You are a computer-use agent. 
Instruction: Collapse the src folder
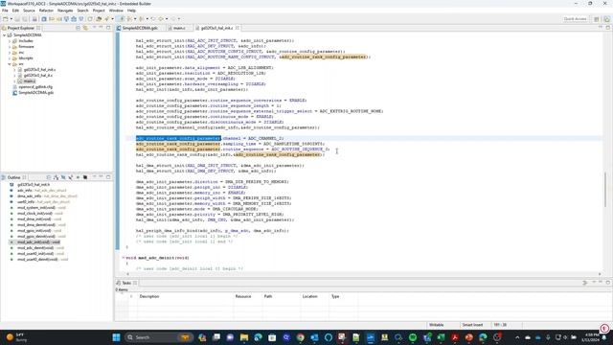pyautogui.click(x=10, y=64)
